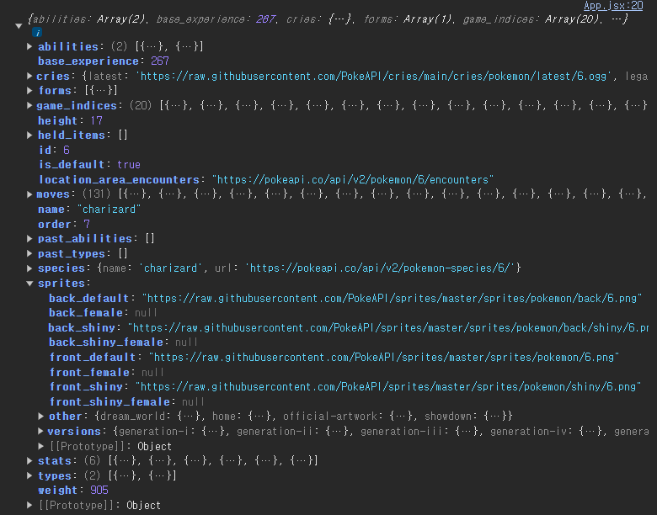The image size is (657, 515).
Task: Click the order value 7
Action: 87,225
